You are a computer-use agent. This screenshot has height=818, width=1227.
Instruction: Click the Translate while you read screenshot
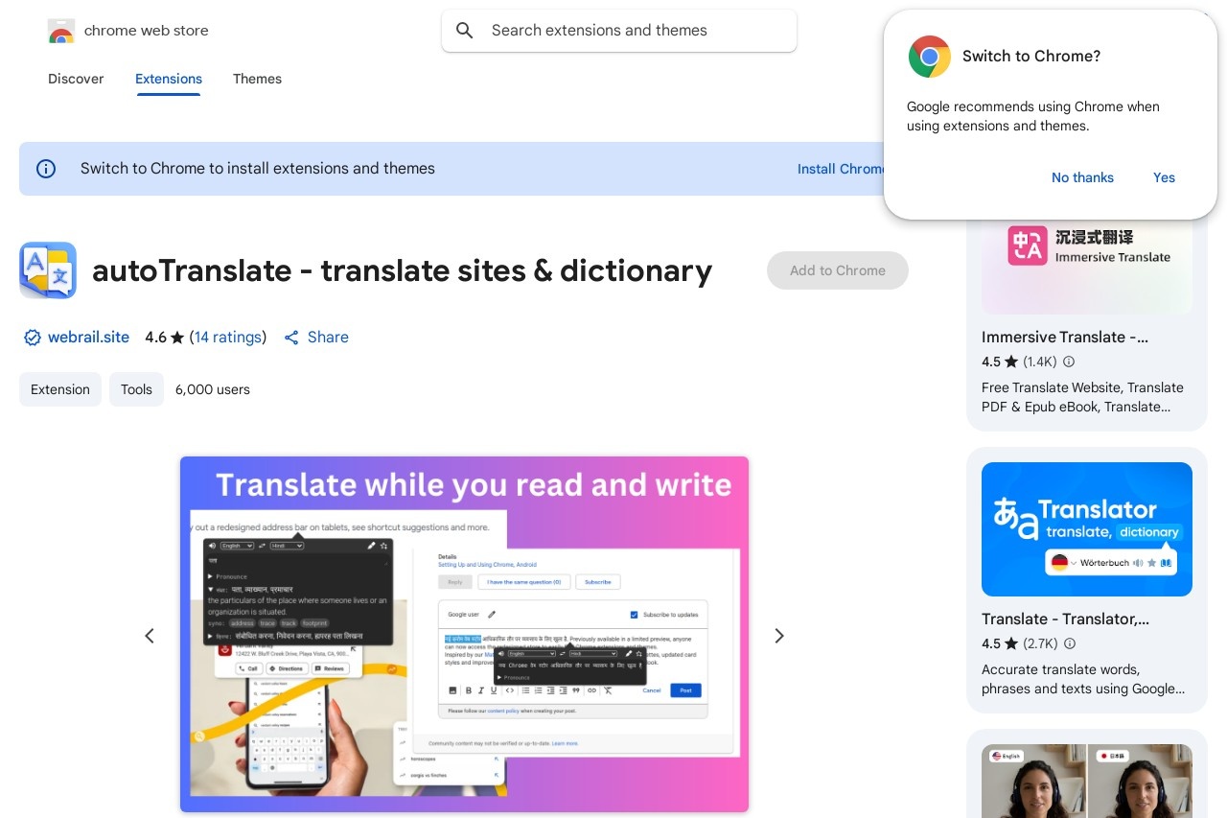pyautogui.click(x=464, y=635)
